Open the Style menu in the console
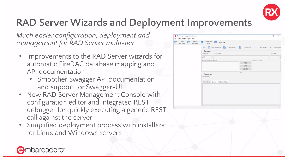The height and width of the screenshot is (161, 288). [x=189, y=39]
